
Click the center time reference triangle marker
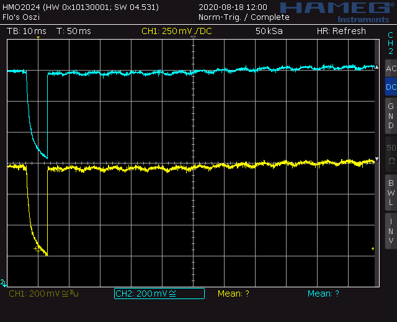pos(193,37)
